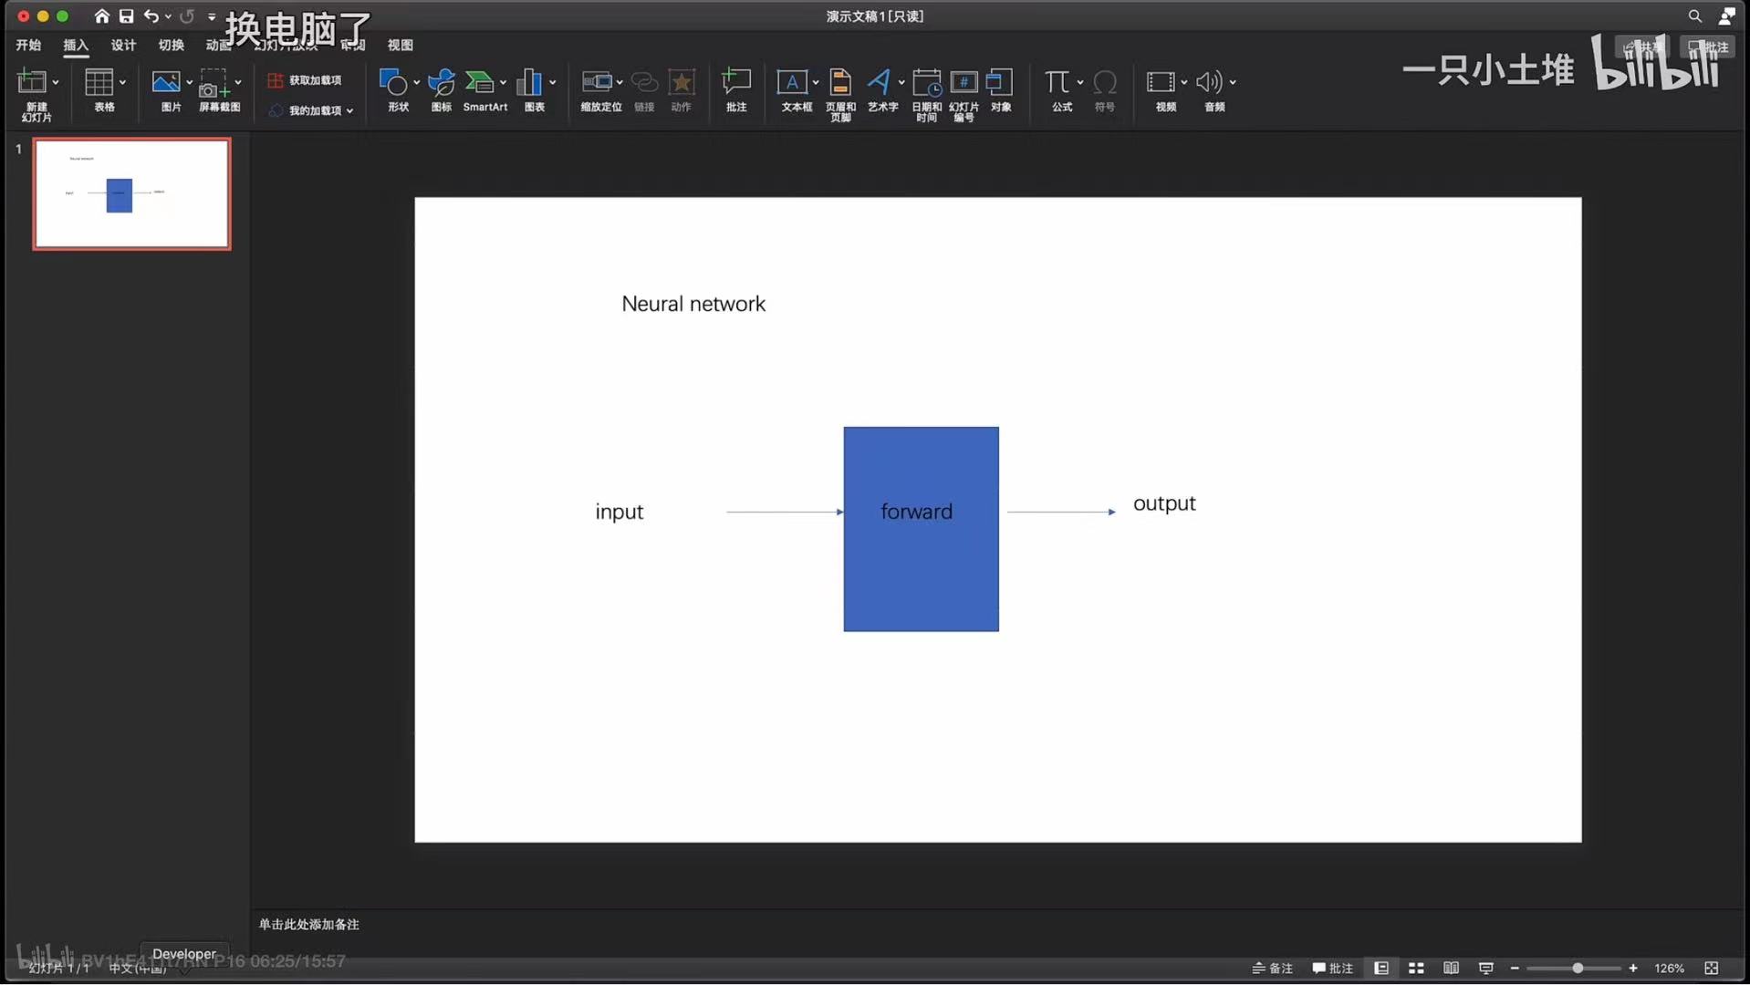Click the 126% zoom level
This screenshot has width=1750, height=985.
click(x=1670, y=968)
